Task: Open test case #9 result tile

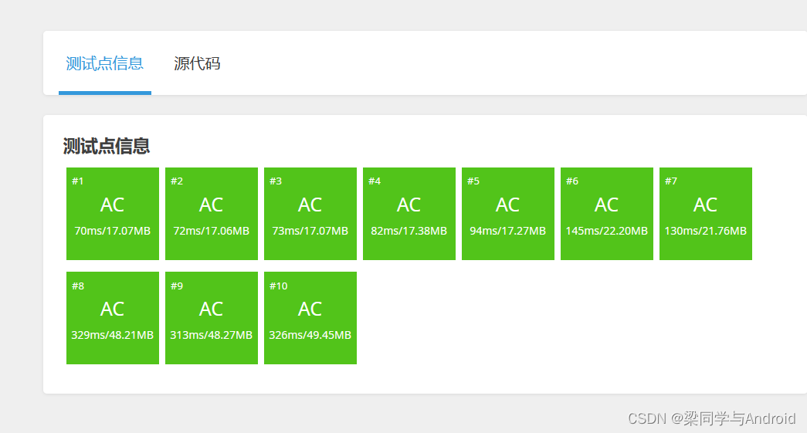Action: (x=212, y=318)
